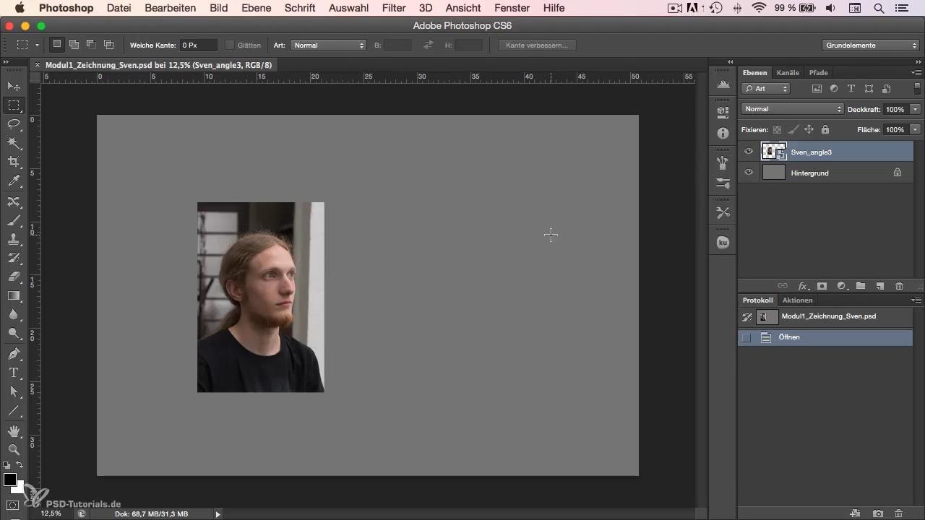Delete layer using trash icon in Ebenen panel
Viewport: 925px width, 520px height.
coord(899,286)
